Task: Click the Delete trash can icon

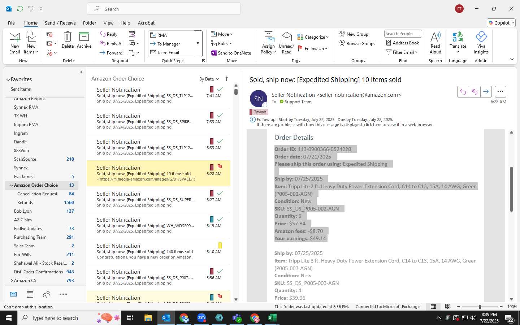Action: pyautogui.click(x=68, y=40)
